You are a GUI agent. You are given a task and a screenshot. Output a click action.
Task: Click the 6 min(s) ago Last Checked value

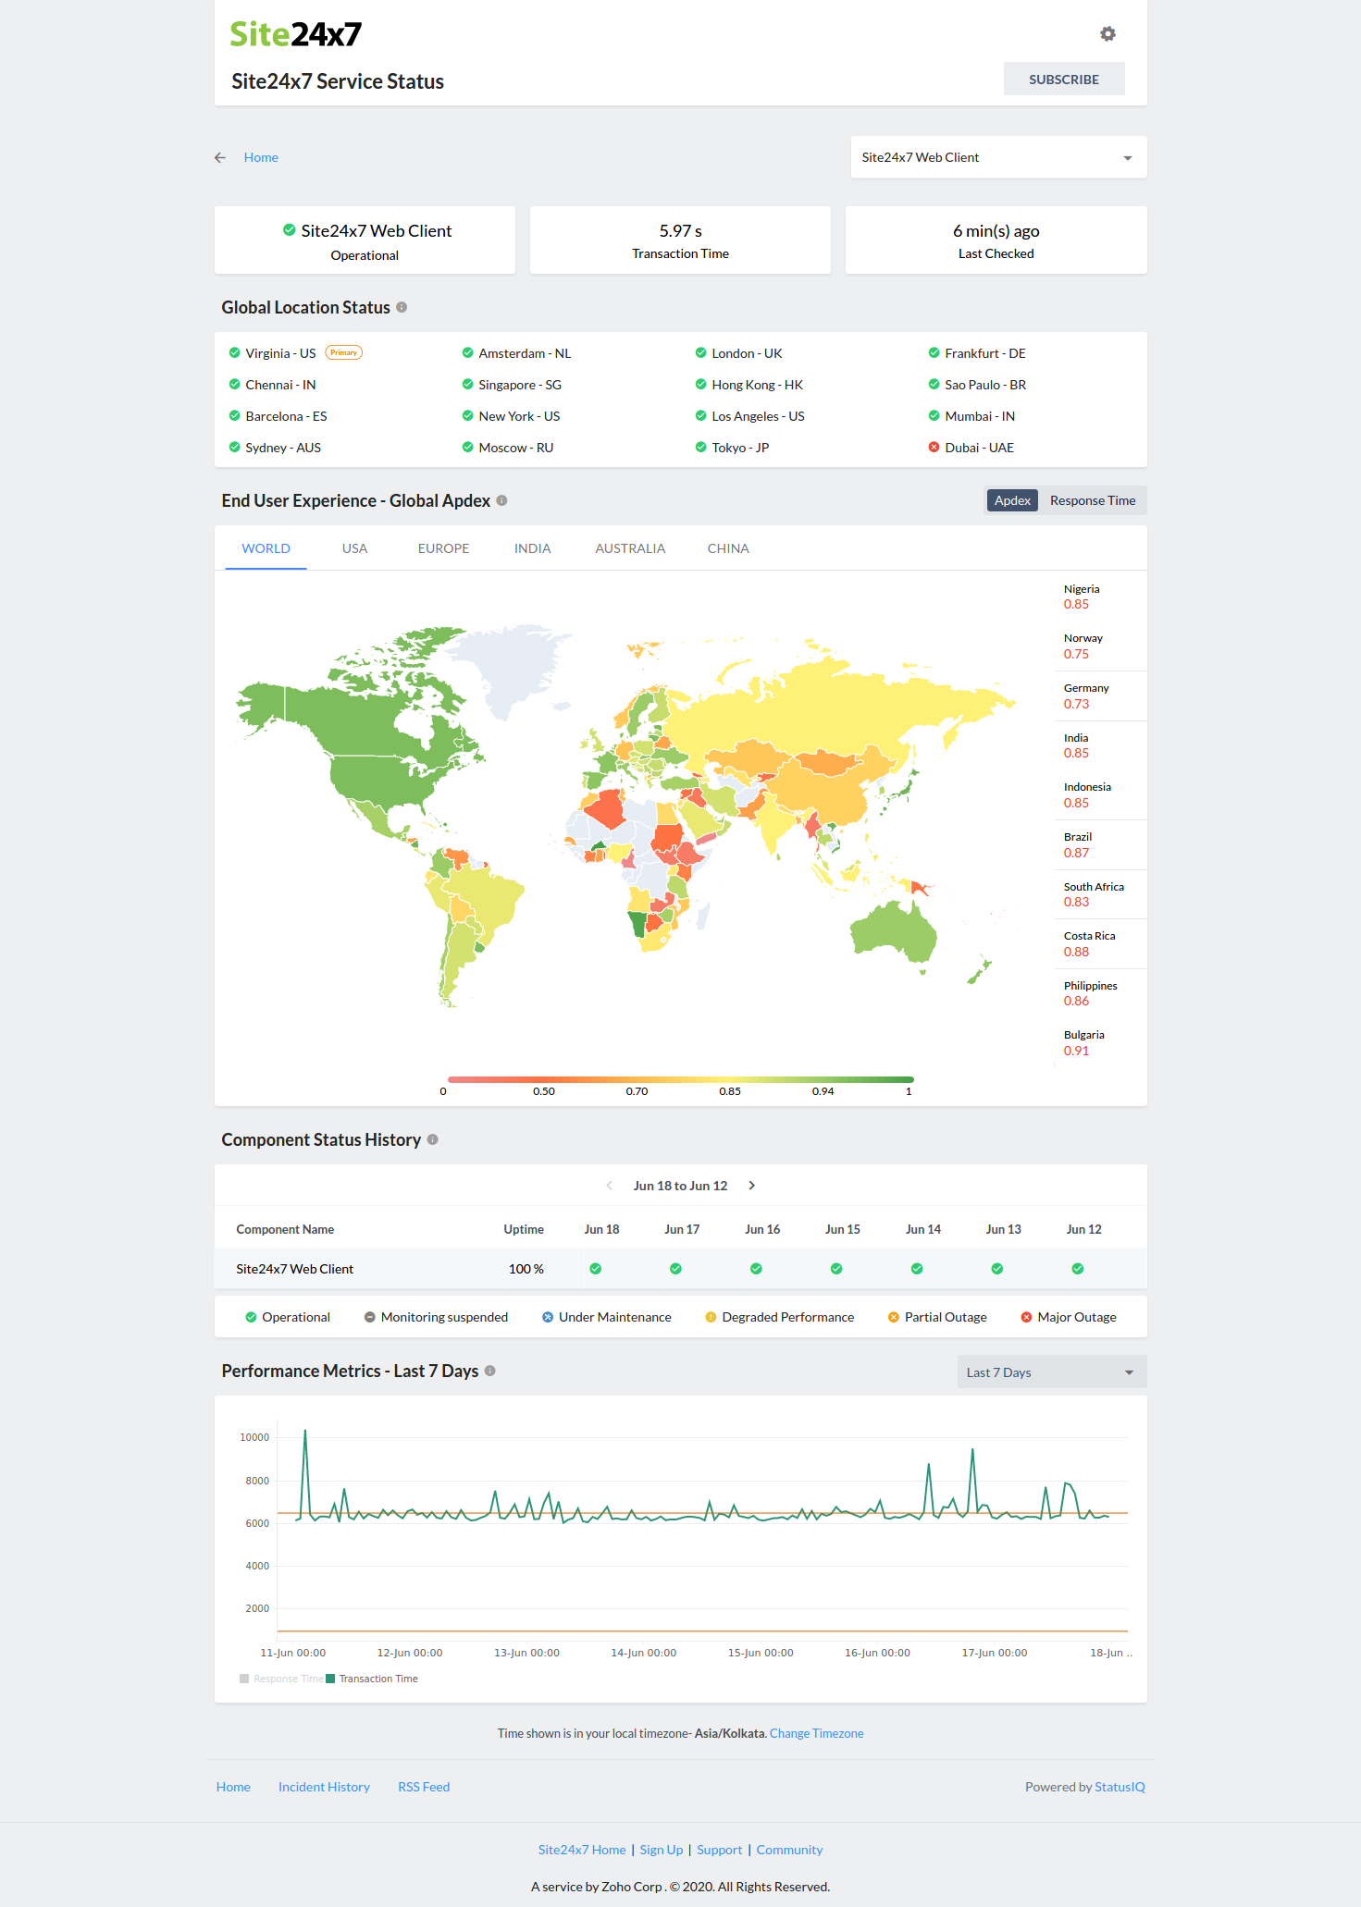click(996, 230)
